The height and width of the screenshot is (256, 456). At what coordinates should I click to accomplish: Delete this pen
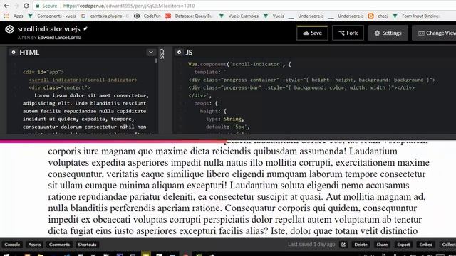click(361, 245)
